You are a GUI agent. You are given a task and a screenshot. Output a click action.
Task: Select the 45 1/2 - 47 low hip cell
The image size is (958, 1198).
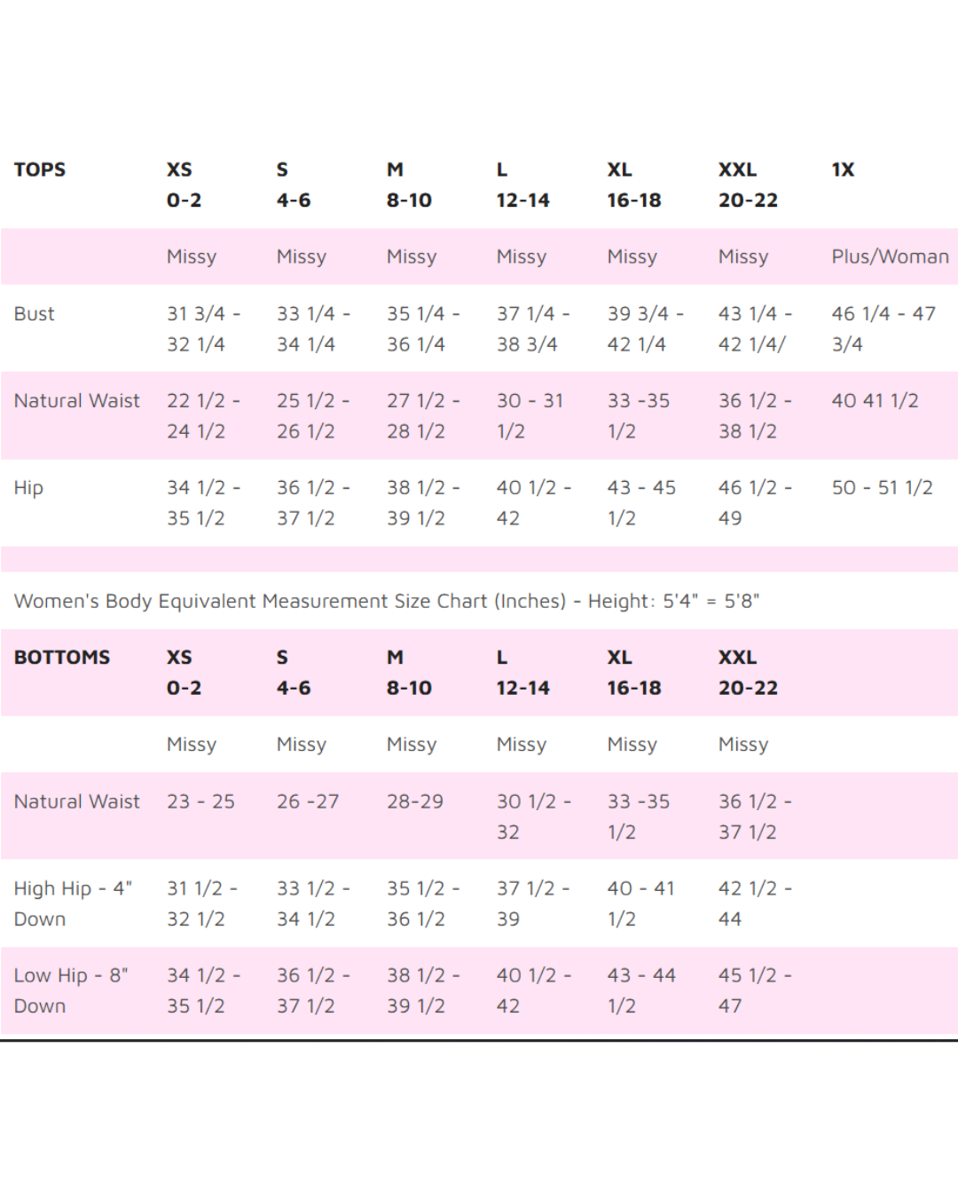click(x=754, y=990)
